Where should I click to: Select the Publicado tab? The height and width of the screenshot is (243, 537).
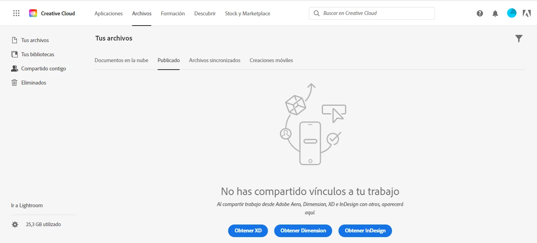[169, 60]
